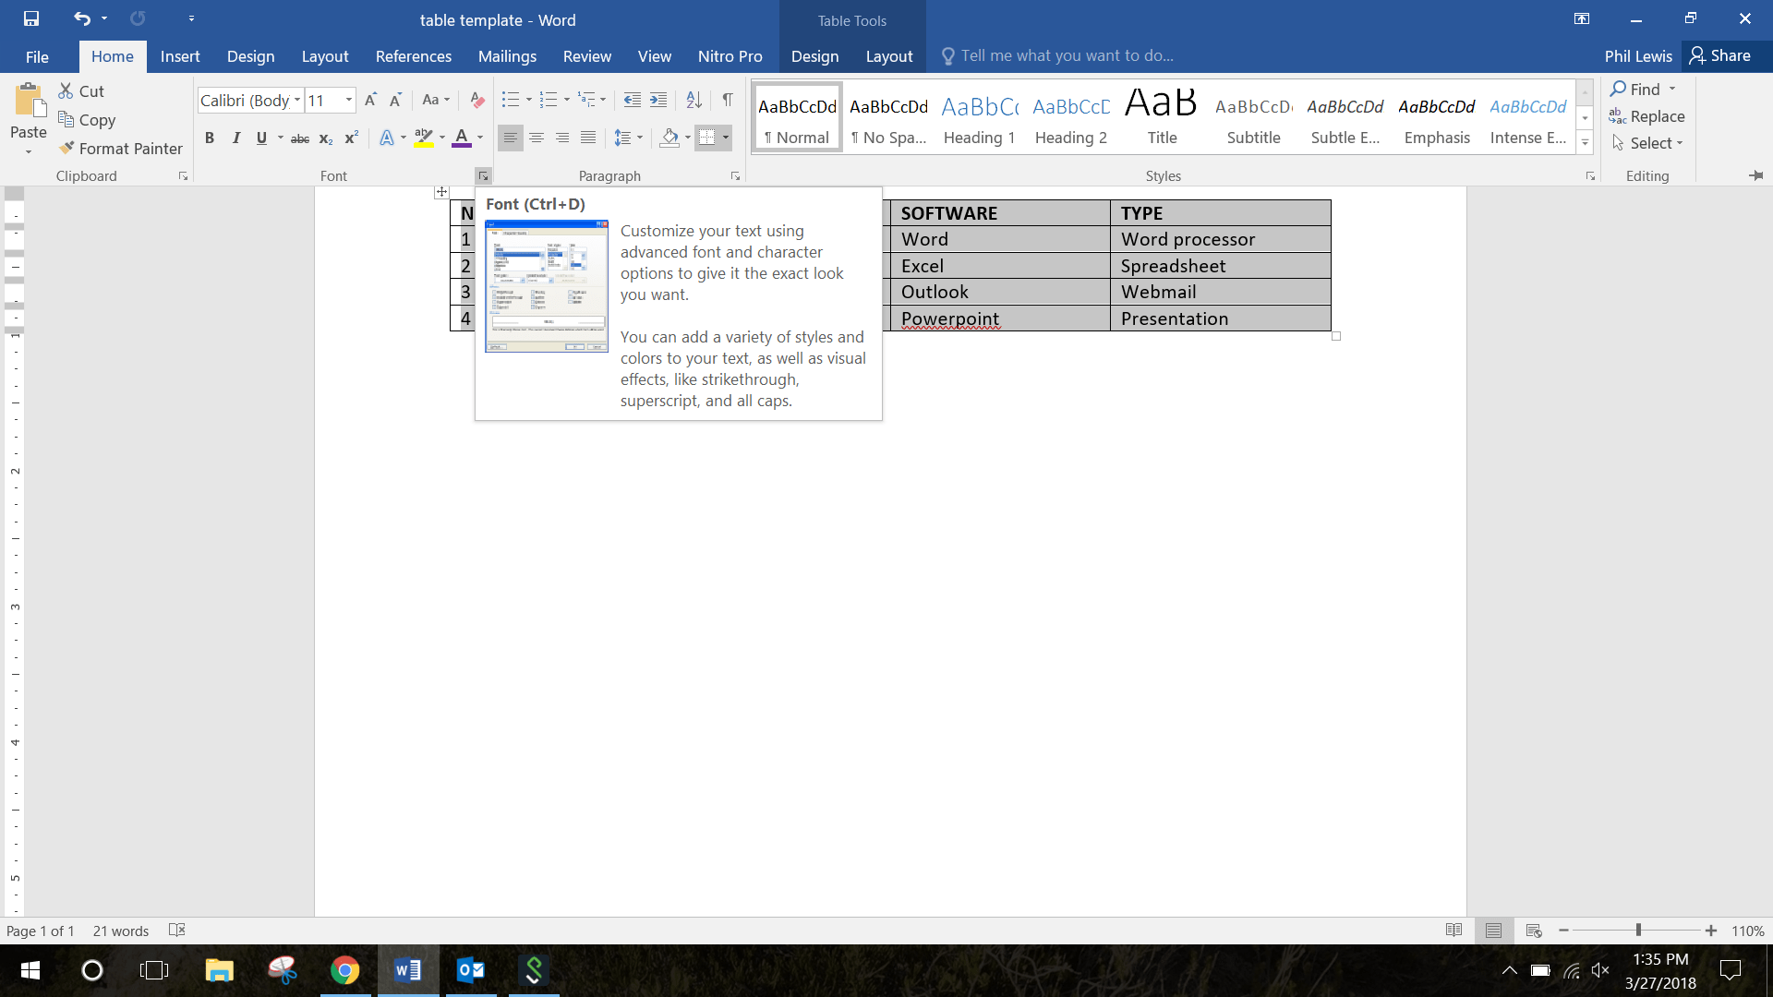This screenshot has width=1773, height=997.
Task: Toggle Bold formatting
Action: (210, 138)
